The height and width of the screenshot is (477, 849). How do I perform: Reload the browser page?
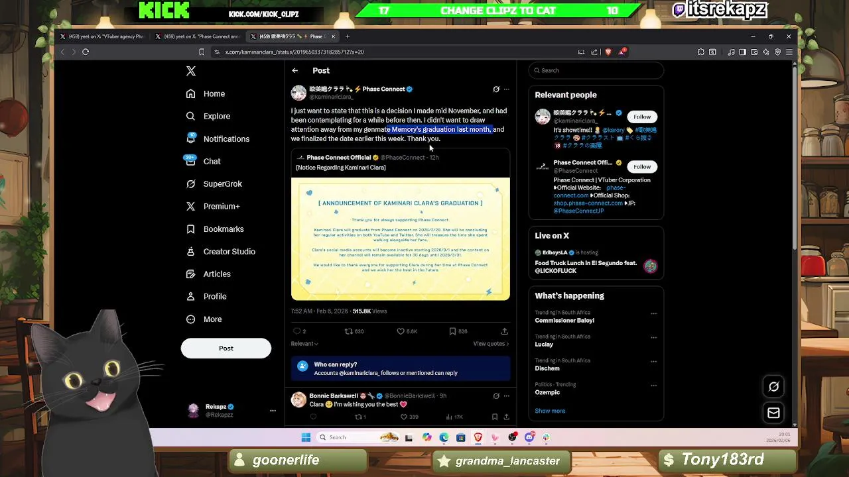[x=86, y=52]
